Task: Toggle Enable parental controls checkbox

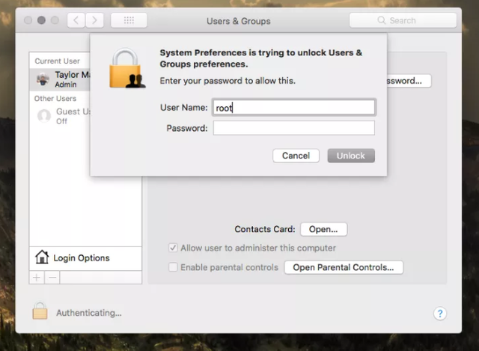Action: (173, 267)
